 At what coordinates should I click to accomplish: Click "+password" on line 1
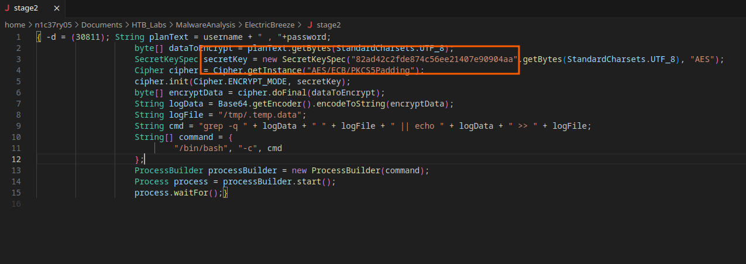[x=304, y=37]
